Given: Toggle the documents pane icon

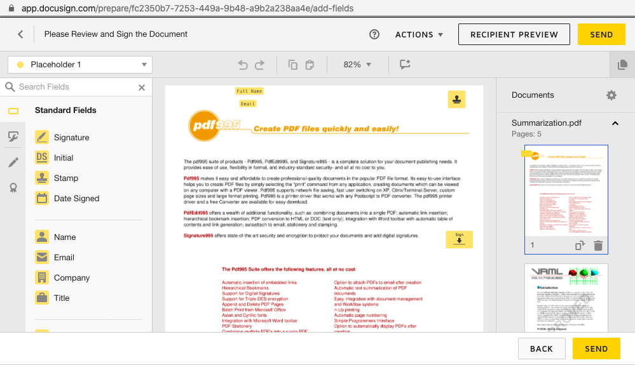Looking at the screenshot, I should (622, 65).
